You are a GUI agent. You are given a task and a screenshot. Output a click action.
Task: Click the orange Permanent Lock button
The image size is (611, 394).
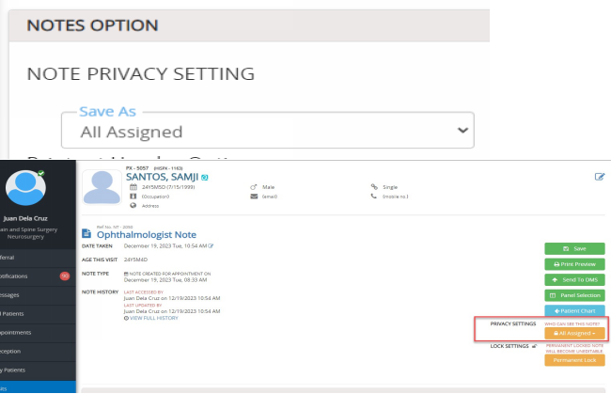click(x=574, y=359)
